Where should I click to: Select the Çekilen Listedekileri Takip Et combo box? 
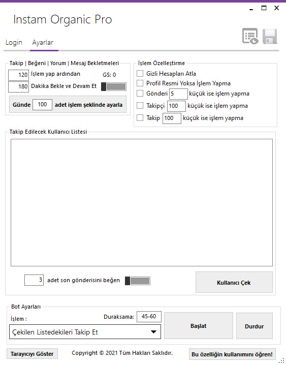(x=85, y=332)
